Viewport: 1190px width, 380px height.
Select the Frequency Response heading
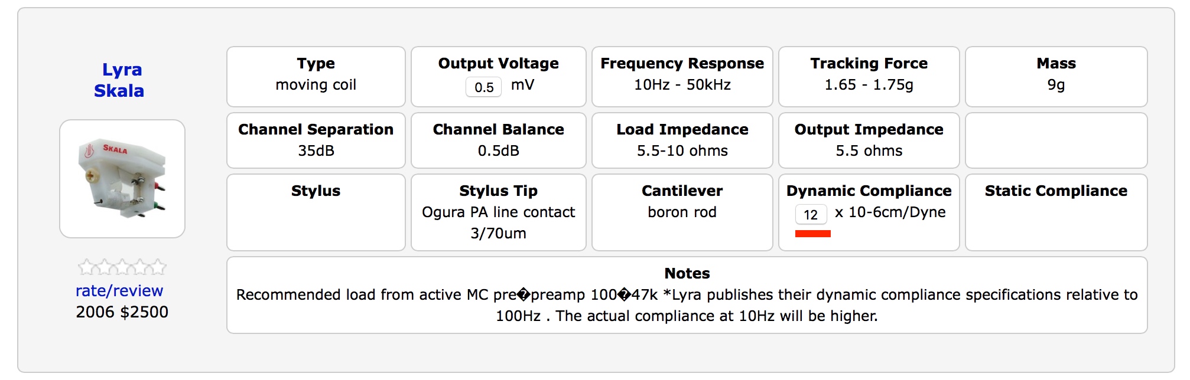tap(682, 63)
